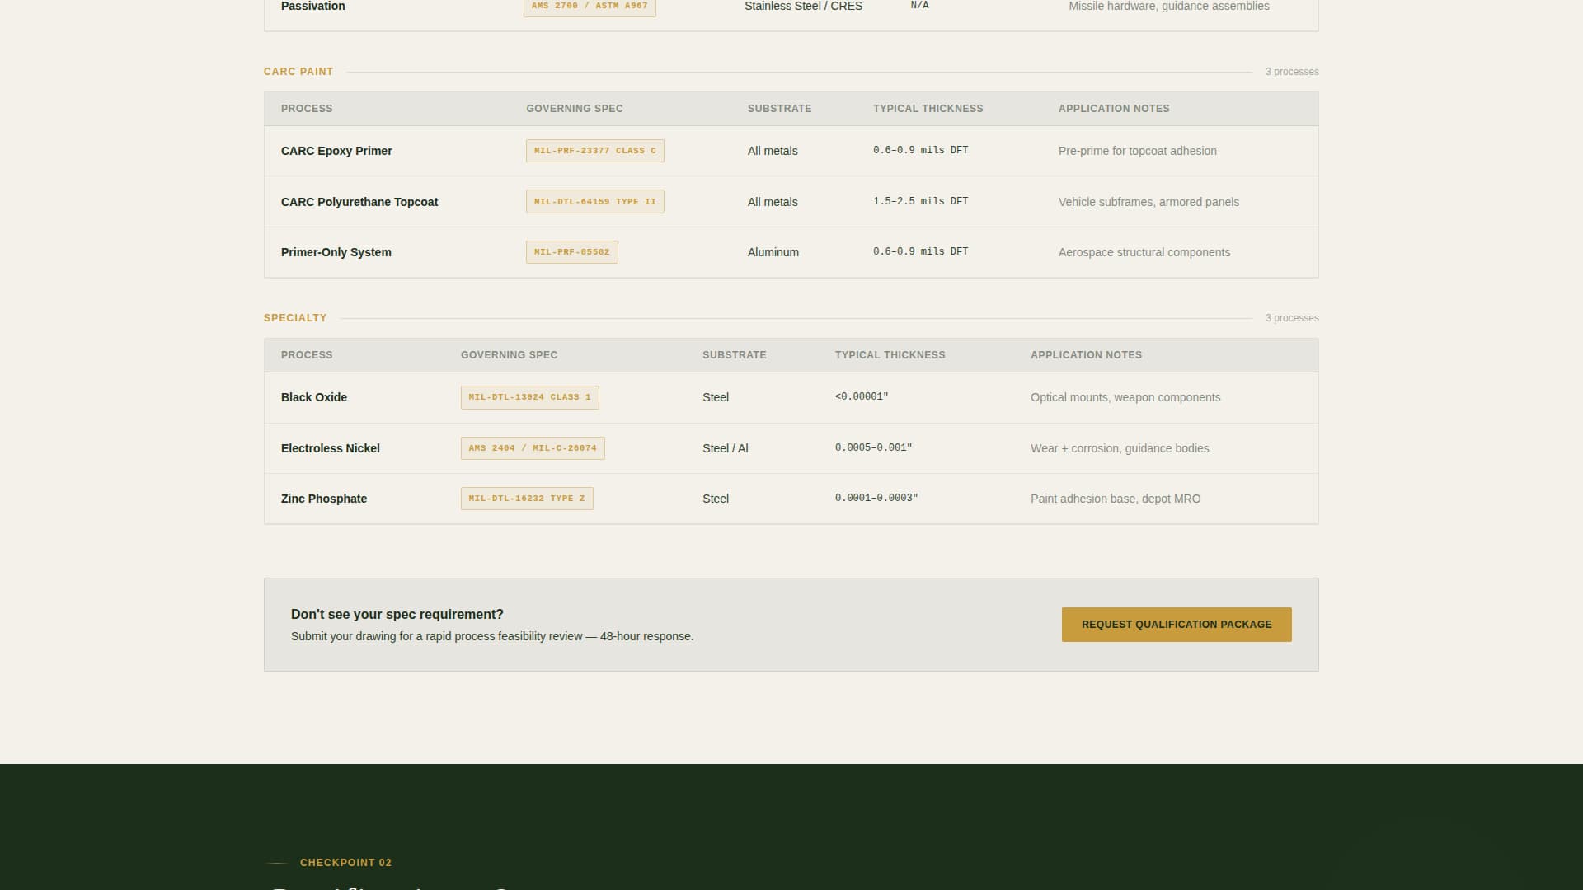Image resolution: width=1583 pixels, height=890 pixels.
Task: Click the CARC Epoxy Primer row
Action: [x=336, y=151]
